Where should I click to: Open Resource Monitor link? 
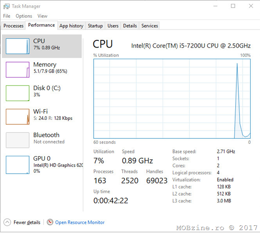point(80,222)
